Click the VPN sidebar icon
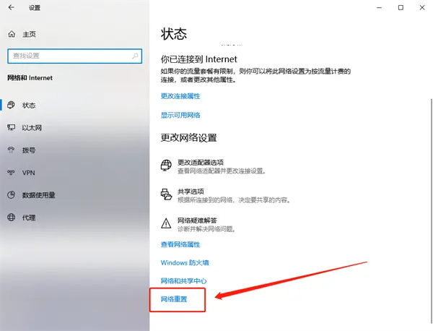The width and height of the screenshot is (433, 331). pos(11,173)
